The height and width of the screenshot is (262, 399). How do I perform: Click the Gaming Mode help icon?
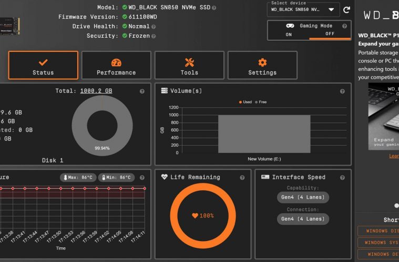pos(344,26)
